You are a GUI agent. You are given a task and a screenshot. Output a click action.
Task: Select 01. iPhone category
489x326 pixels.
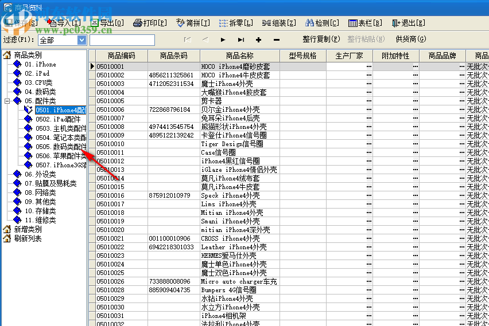click(40, 64)
